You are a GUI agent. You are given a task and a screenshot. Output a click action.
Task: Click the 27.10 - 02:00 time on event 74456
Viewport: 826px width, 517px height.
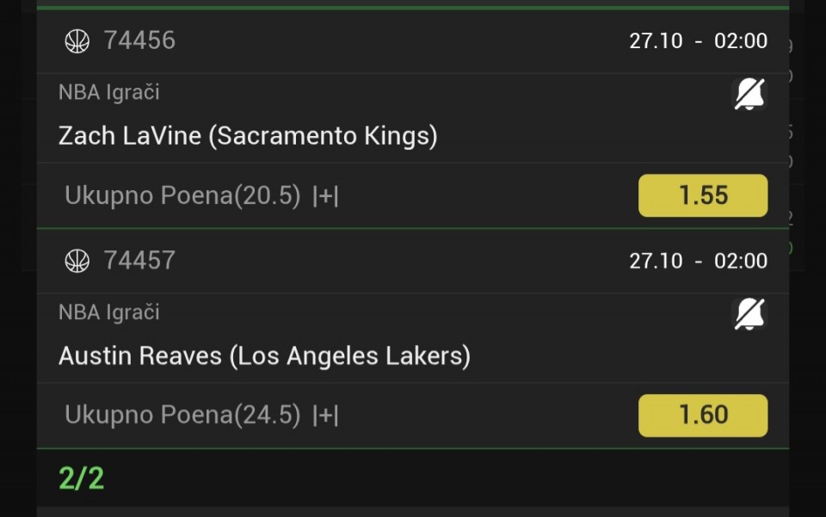(x=698, y=41)
